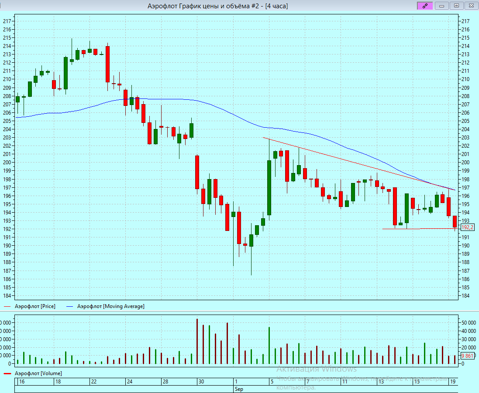The width and height of the screenshot is (479, 393).
Task: Click the red Volume legend line marker
Action: pos(7,373)
